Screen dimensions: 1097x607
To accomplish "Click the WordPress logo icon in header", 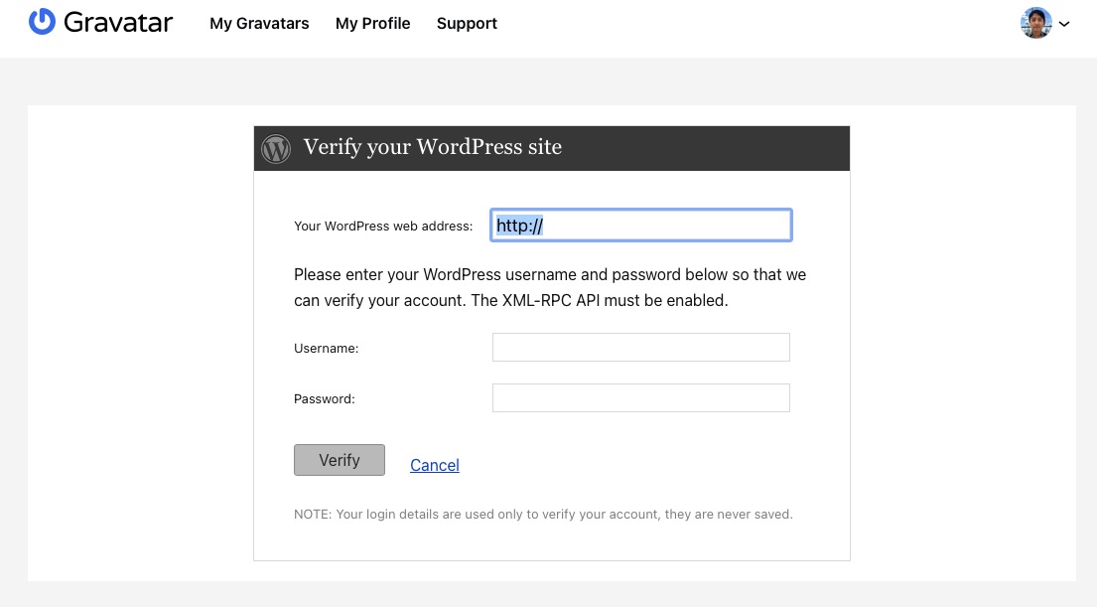I will tap(276, 148).
